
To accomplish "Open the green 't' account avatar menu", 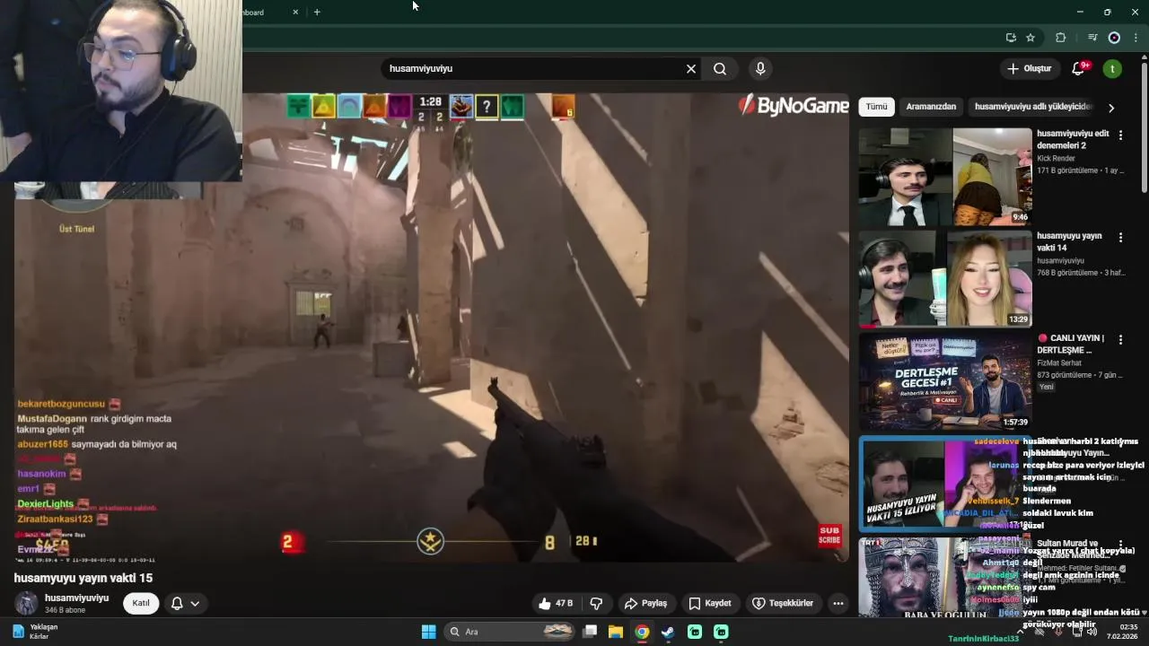I will coord(1112,68).
